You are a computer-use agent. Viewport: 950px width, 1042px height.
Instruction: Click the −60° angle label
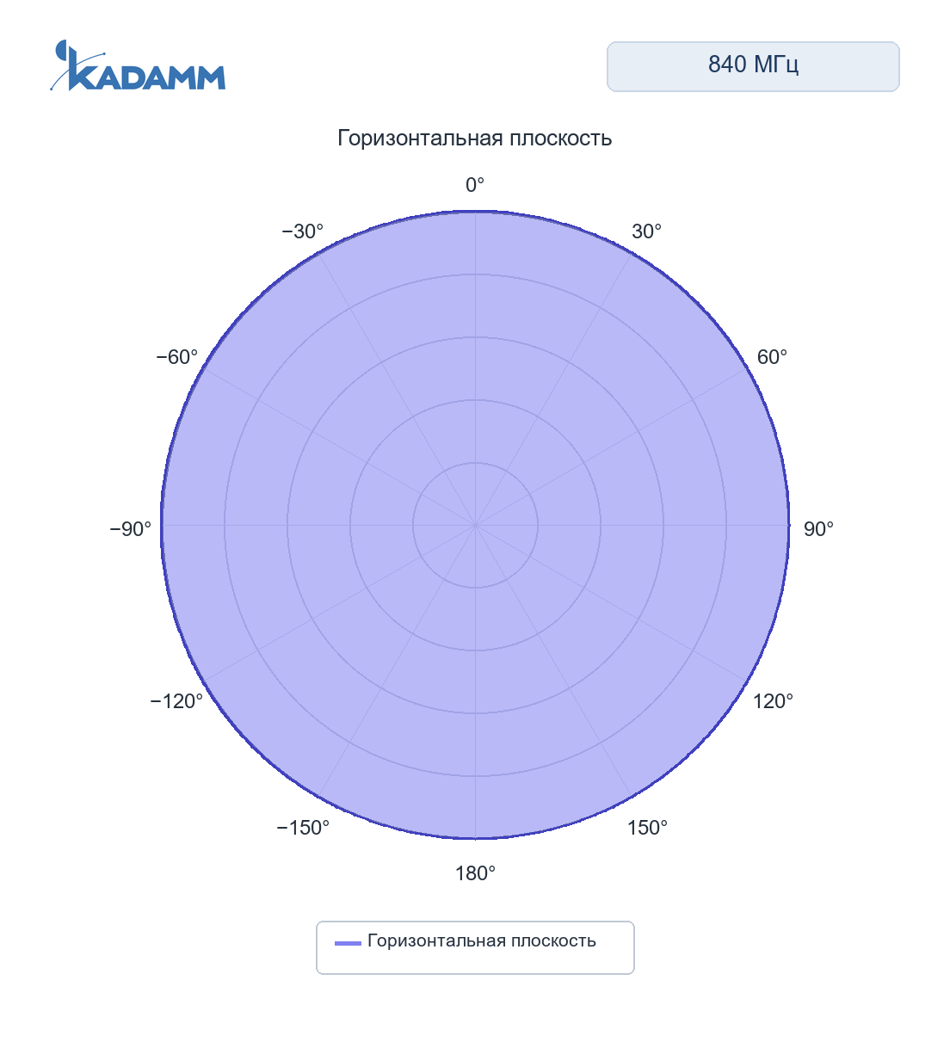click(x=177, y=357)
